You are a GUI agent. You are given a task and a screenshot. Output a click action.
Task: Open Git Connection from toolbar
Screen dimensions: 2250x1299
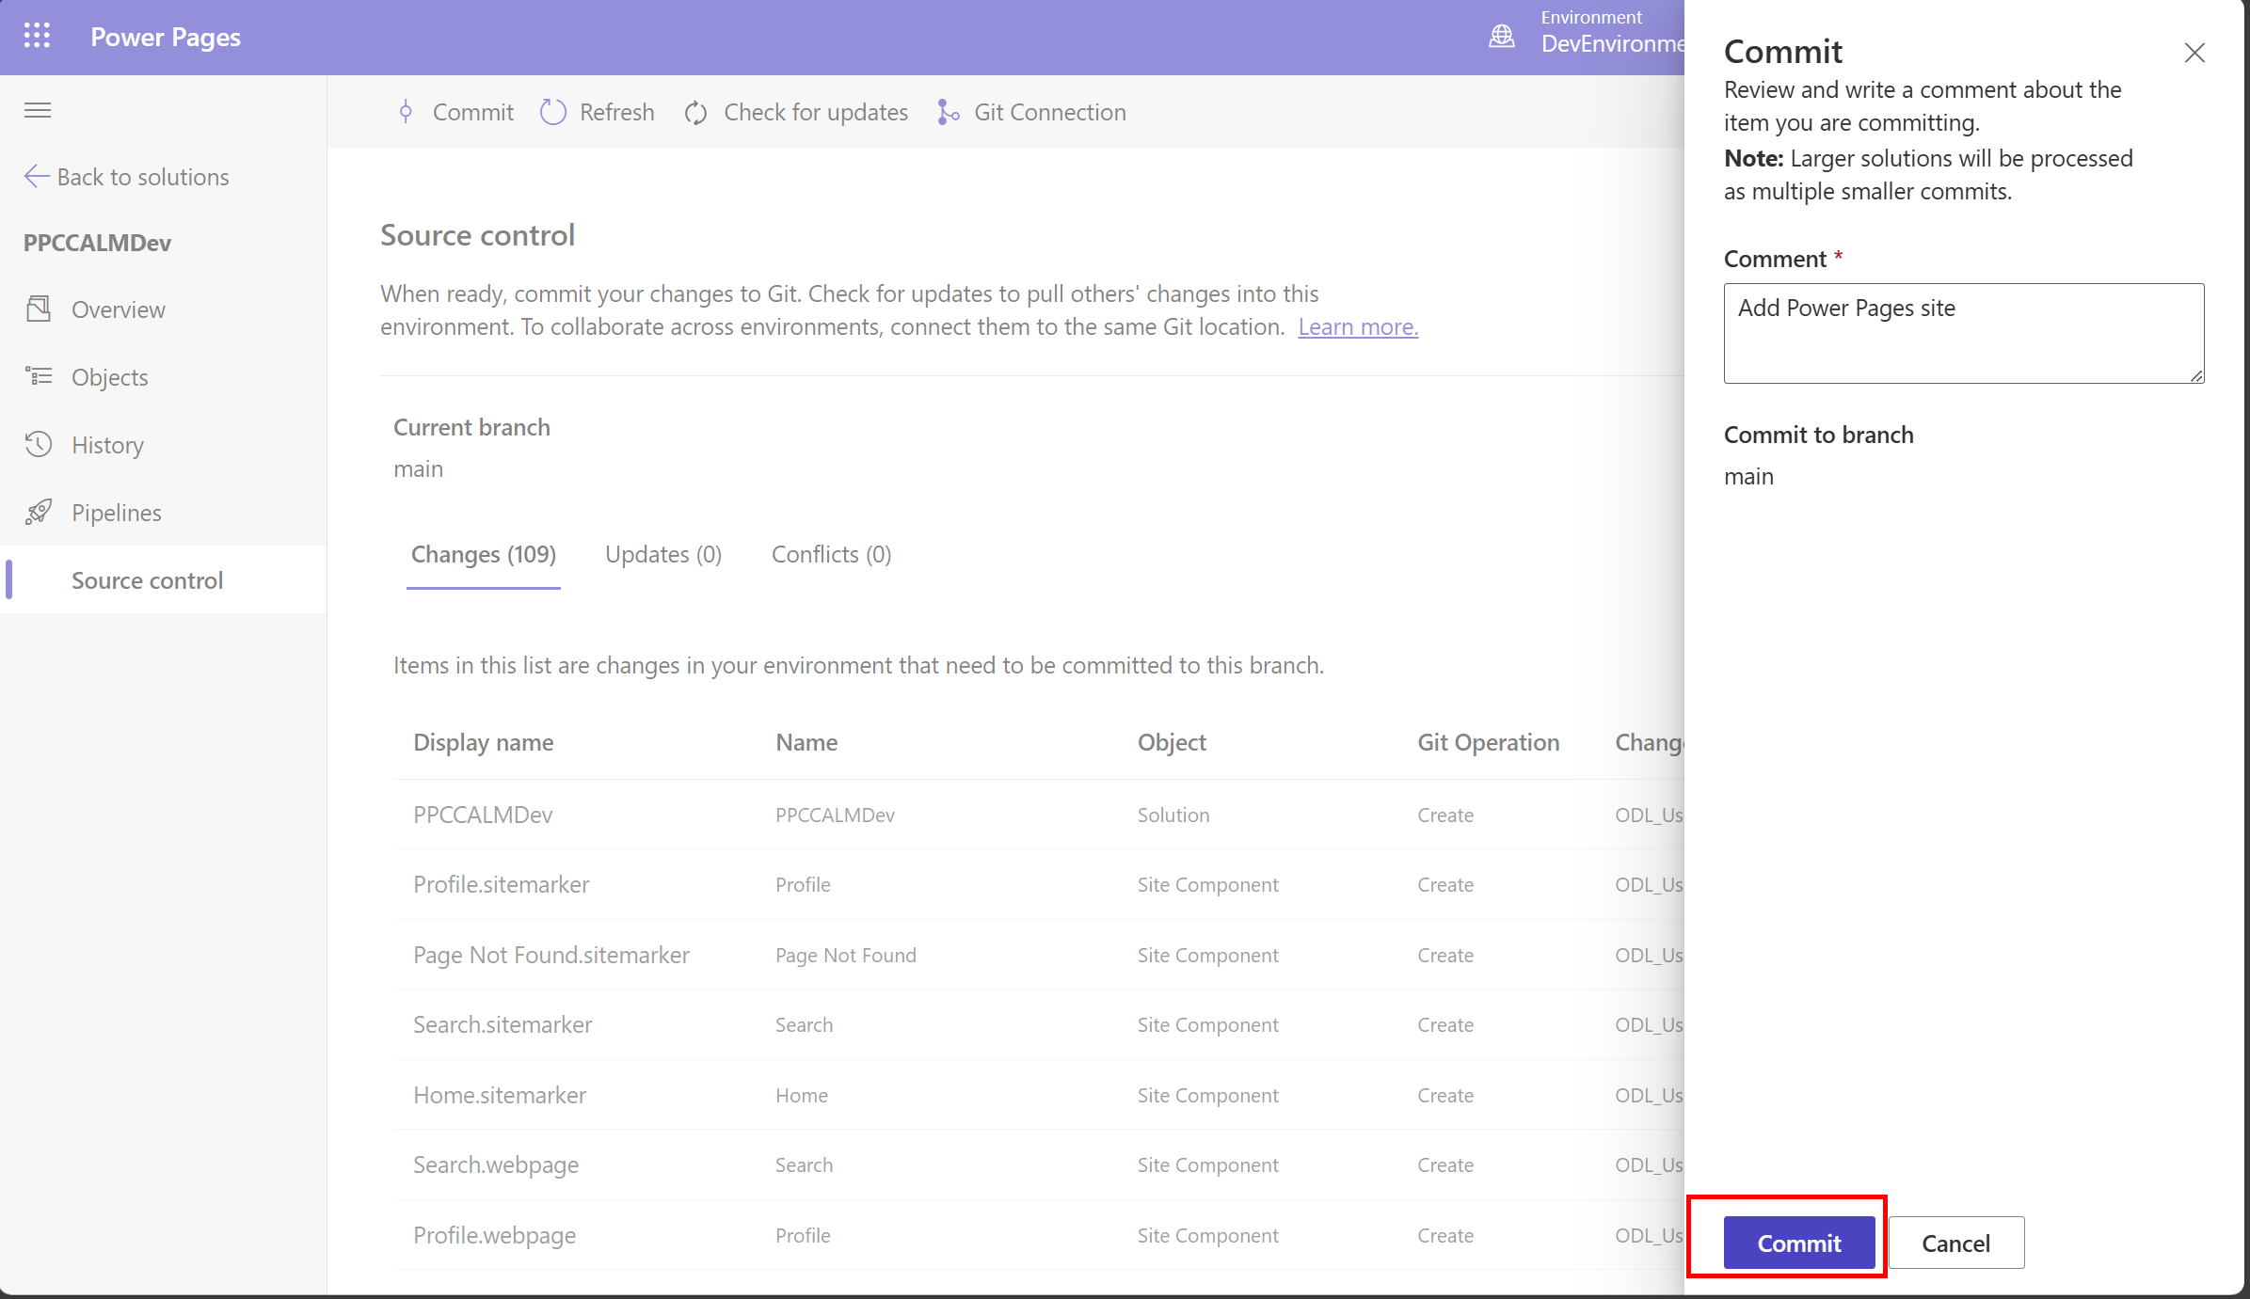coord(1031,112)
